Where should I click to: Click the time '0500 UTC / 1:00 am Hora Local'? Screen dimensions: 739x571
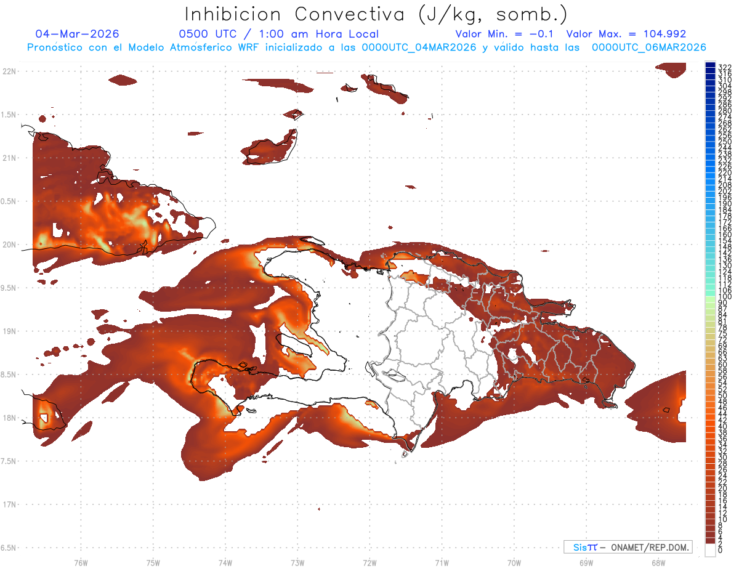[279, 34]
